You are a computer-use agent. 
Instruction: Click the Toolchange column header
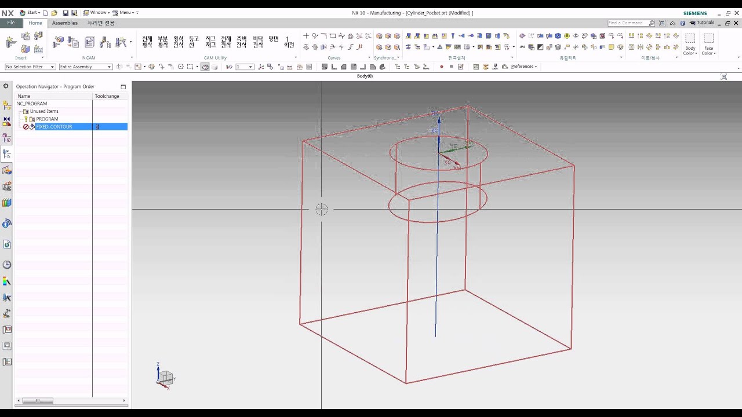point(110,96)
